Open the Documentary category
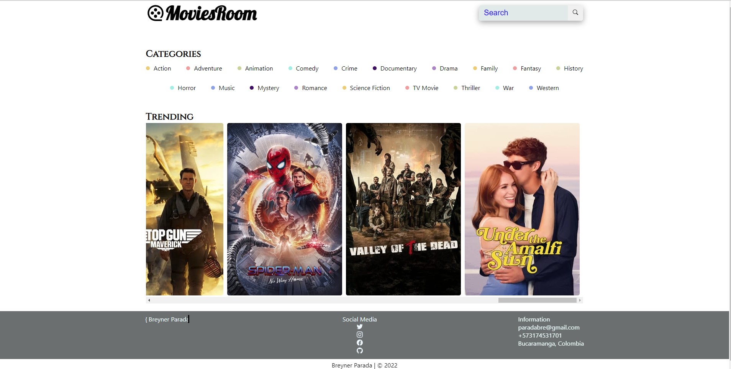 point(395,68)
